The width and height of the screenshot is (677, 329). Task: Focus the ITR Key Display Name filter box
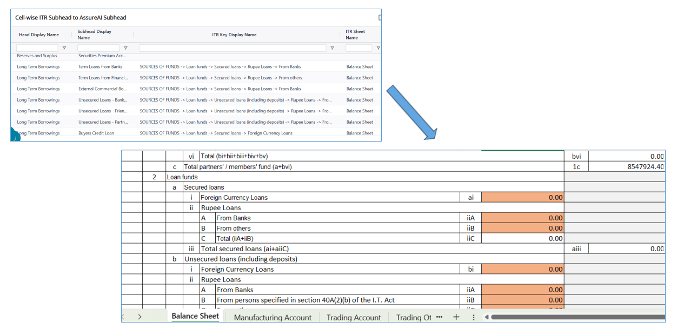(x=233, y=48)
